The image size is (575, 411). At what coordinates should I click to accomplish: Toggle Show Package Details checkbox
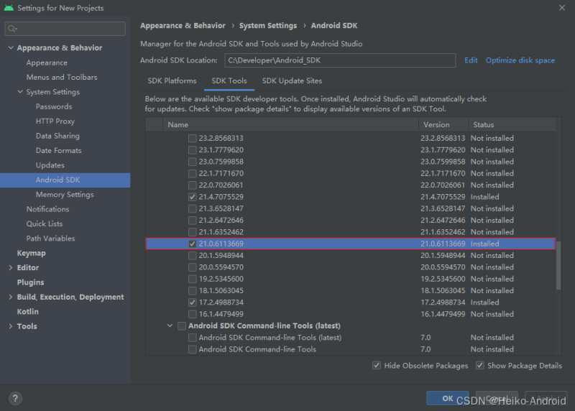pyautogui.click(x=479, y=366)
